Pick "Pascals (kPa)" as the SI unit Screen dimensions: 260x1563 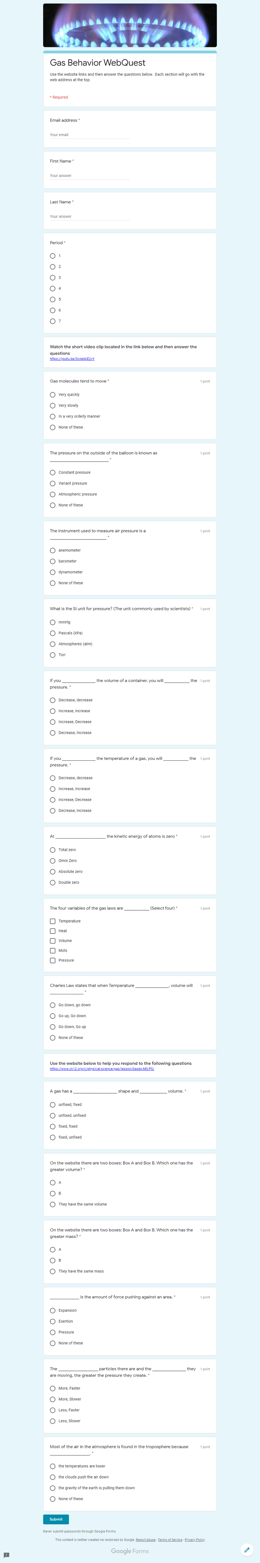click(x=53, y=633)
